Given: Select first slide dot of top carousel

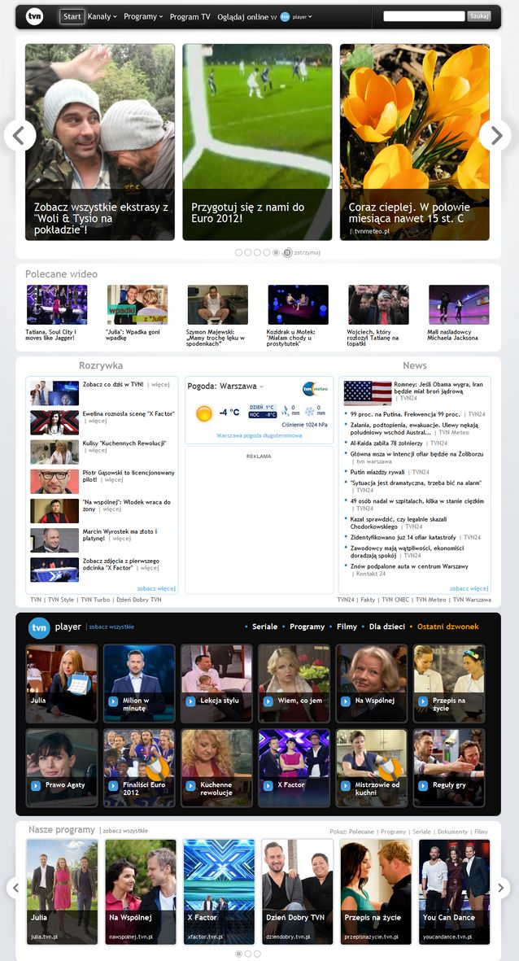Looking at the screenshot, I should coord(238,252).
